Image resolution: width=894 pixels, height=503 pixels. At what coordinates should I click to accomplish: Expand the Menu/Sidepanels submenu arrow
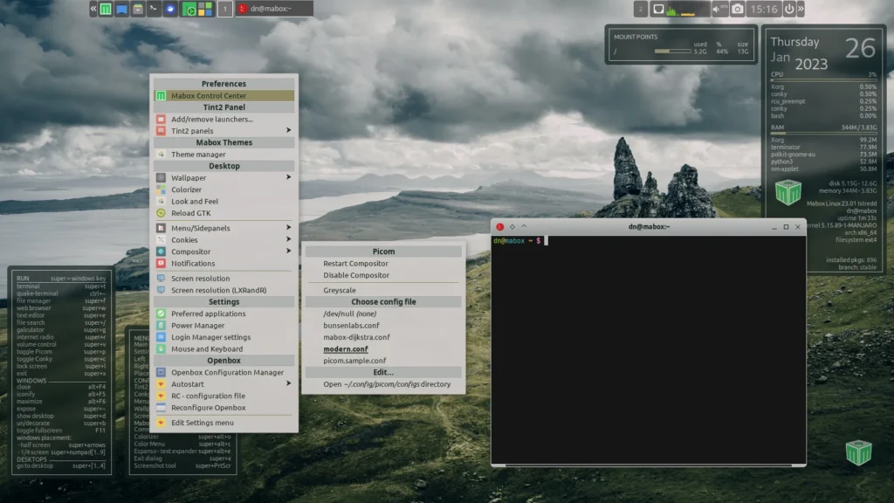[x=288, y=228]
